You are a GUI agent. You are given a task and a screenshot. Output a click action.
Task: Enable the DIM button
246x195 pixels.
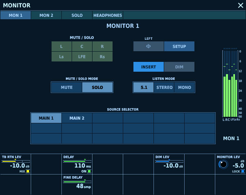coord(179,67)
